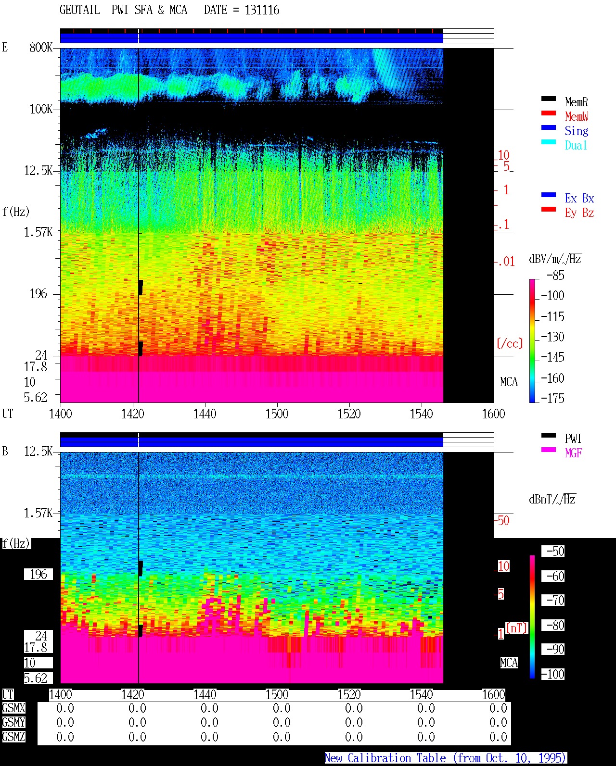Click the 1500 tick on E panel time axis
The image size is (616, 766).
click(277, 414)
